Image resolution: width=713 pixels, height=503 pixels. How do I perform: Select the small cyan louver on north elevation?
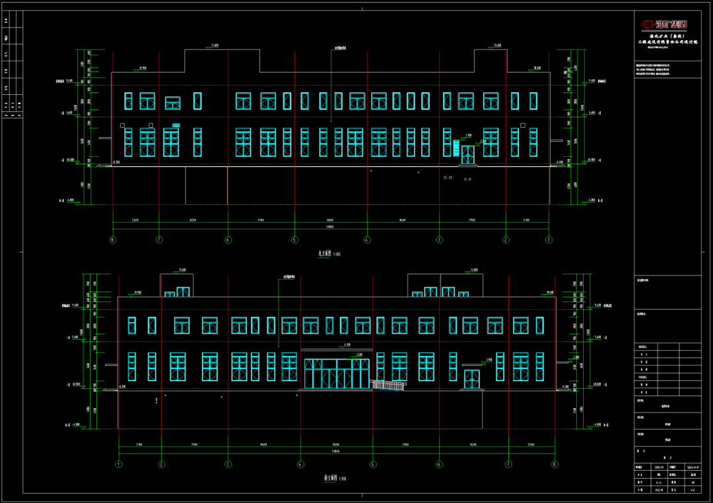pos(176,125)
